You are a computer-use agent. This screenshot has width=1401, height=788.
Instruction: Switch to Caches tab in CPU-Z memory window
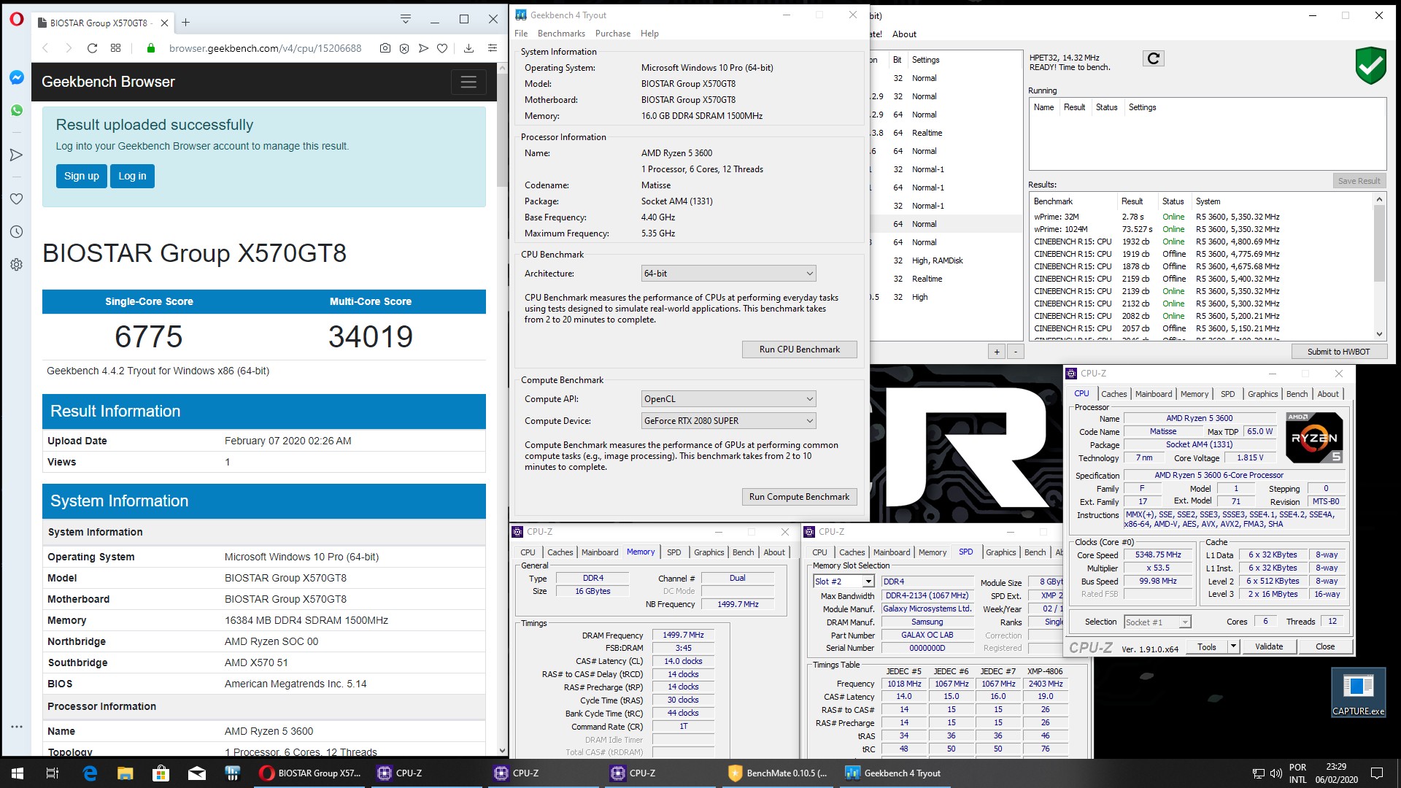pos(560,552)
